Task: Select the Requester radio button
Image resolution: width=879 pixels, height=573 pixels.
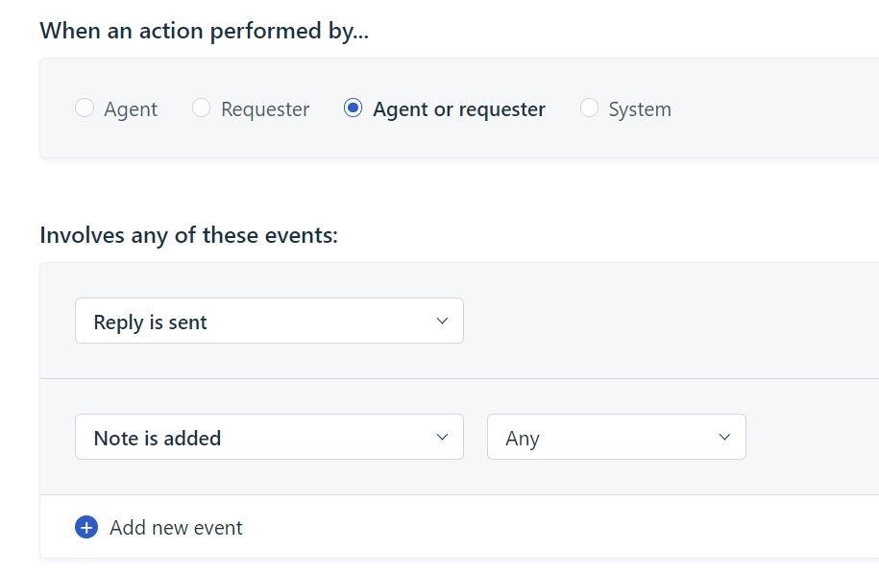Action: coord(201,108)
